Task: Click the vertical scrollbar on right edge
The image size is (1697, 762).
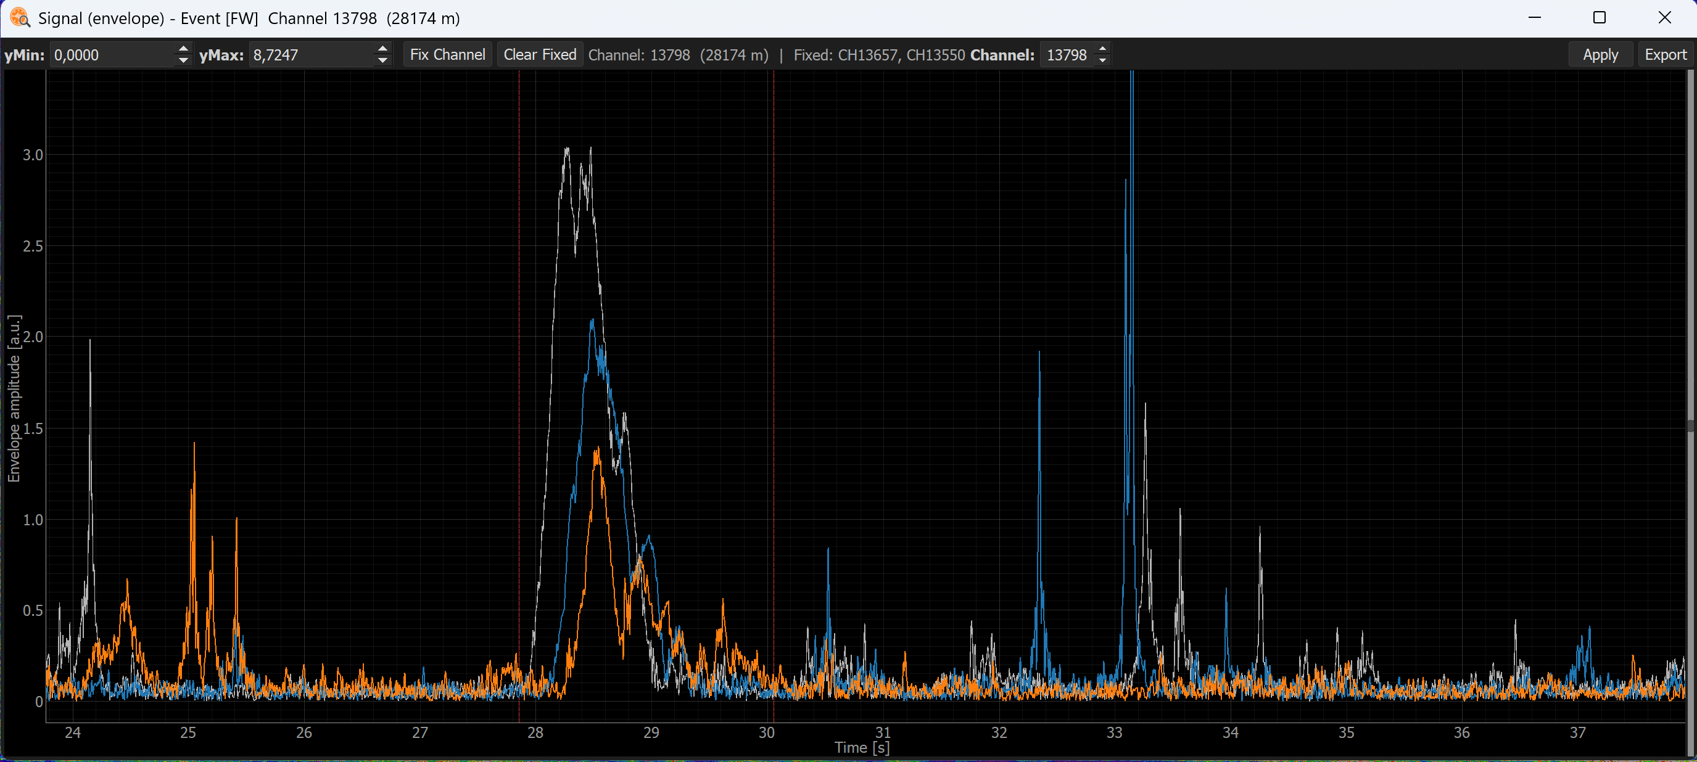Action: [x=1690, y=412]
